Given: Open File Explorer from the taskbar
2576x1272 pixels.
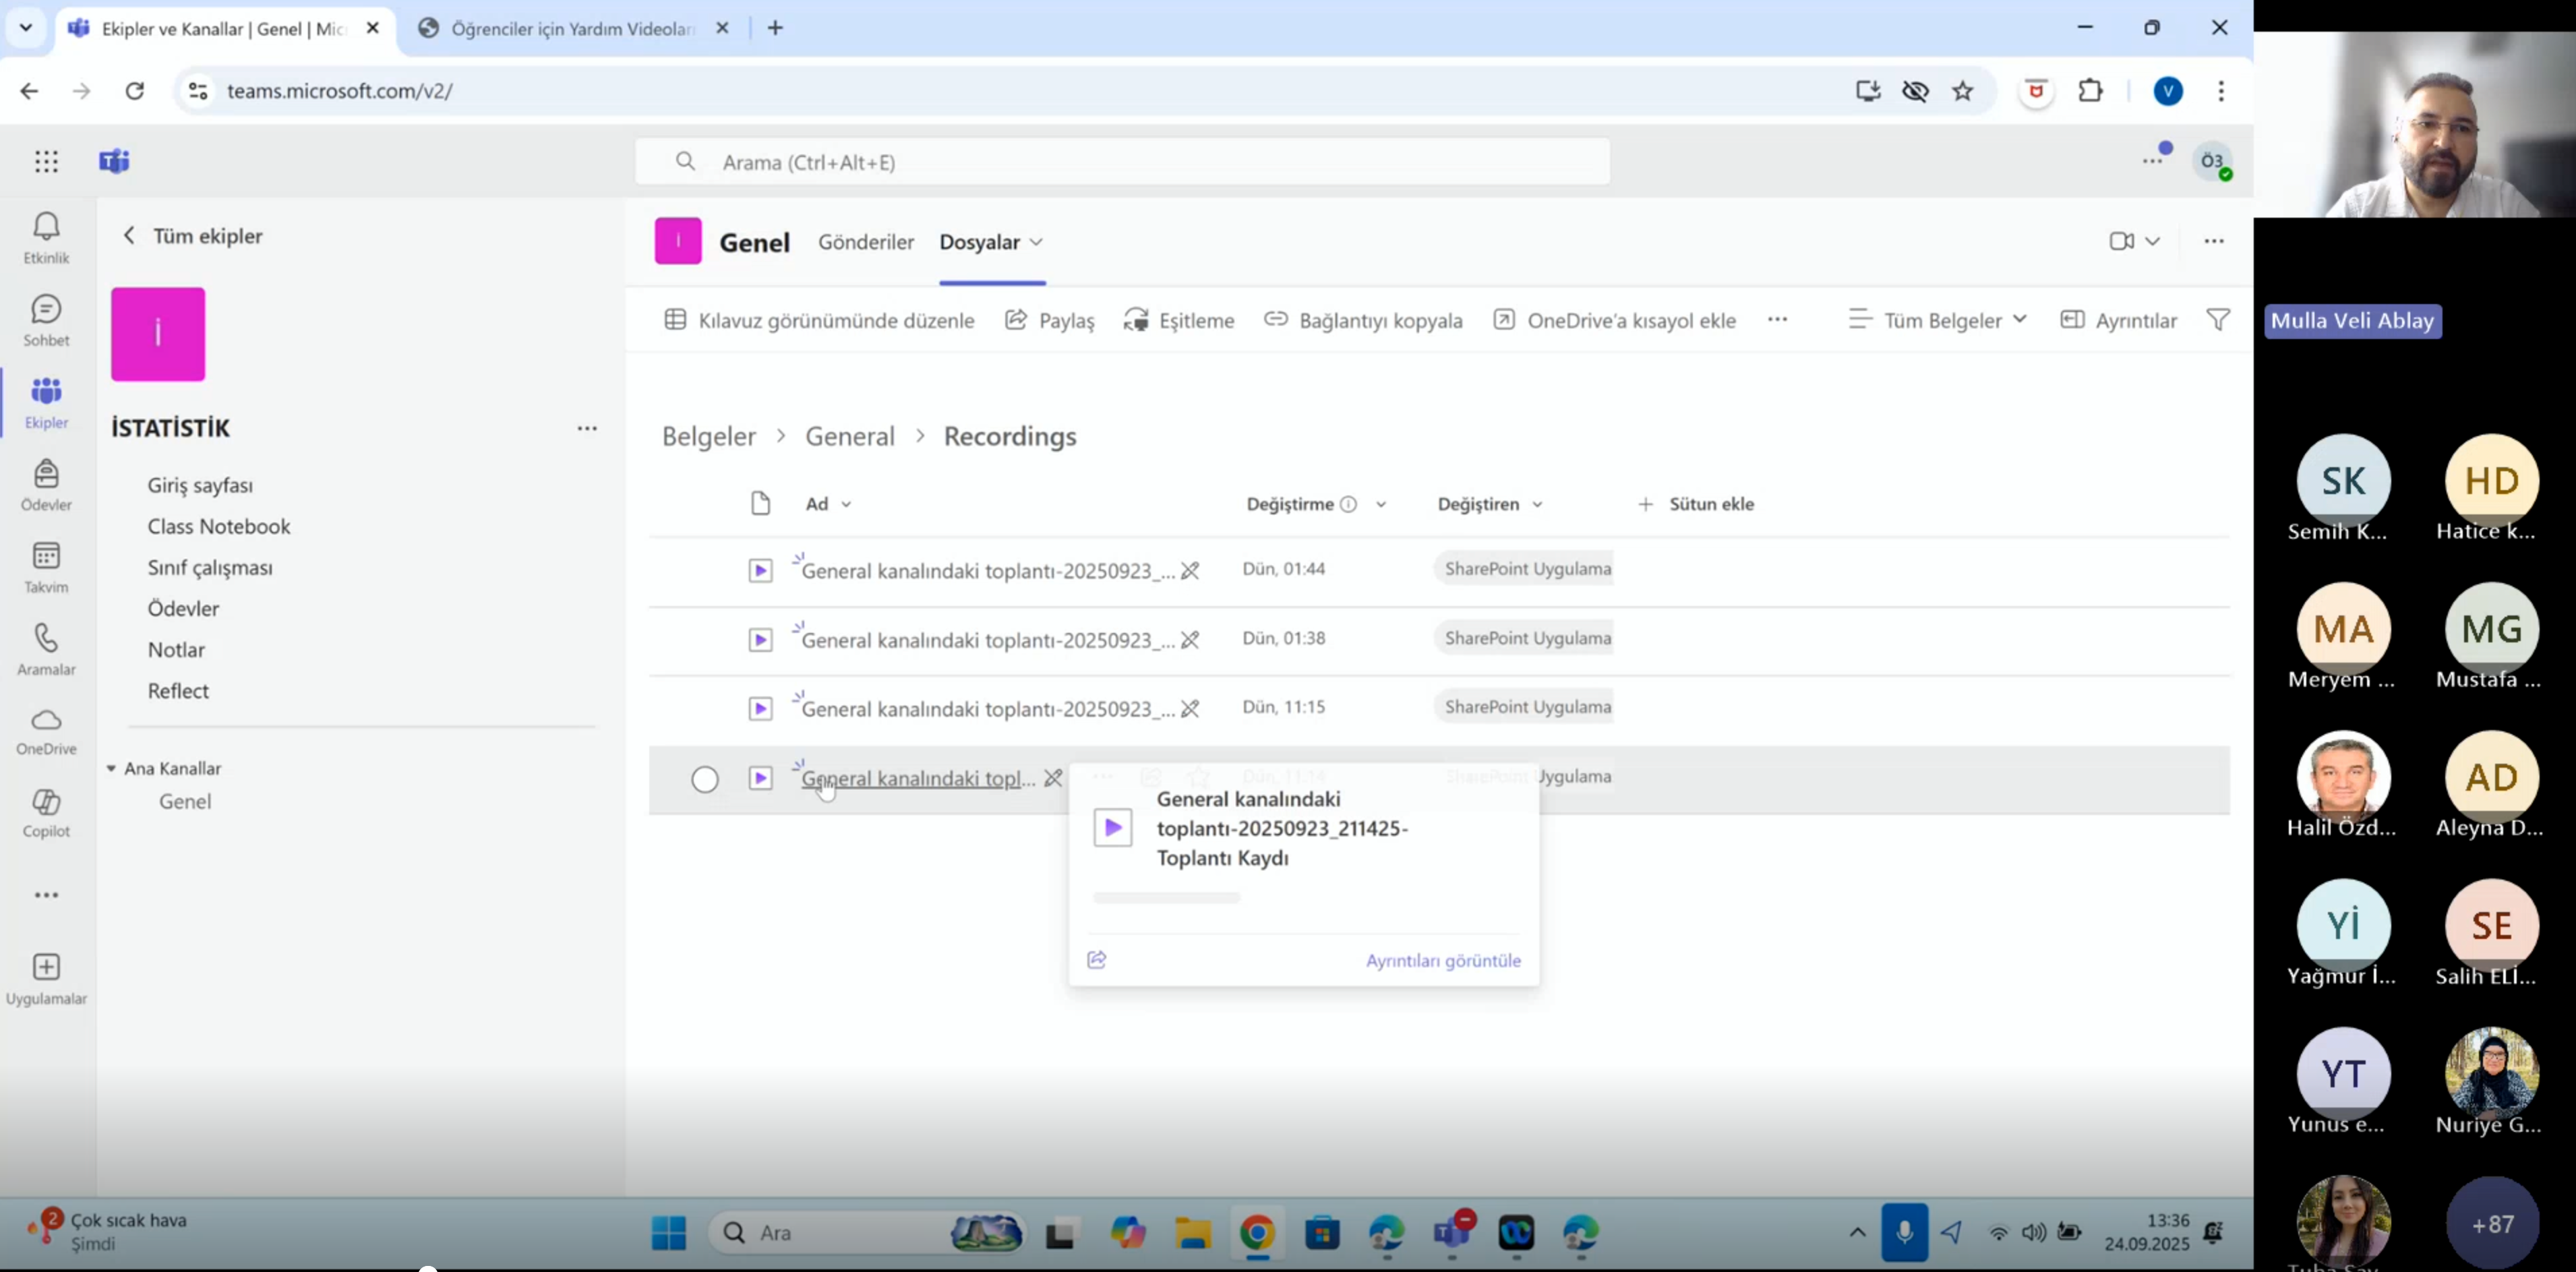Looking at the screenshot, I should click(1192, 1233).
